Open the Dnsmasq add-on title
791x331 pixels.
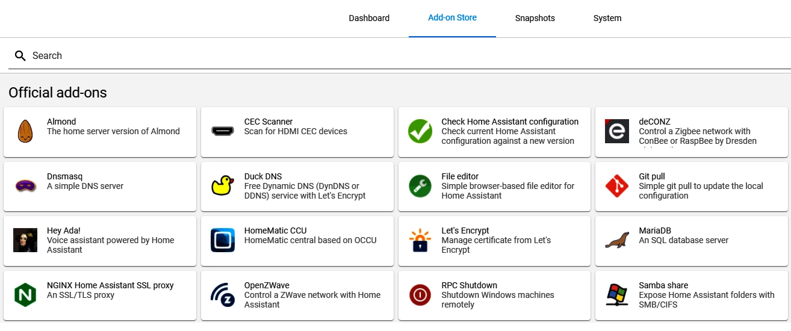(x=64, y=176)
